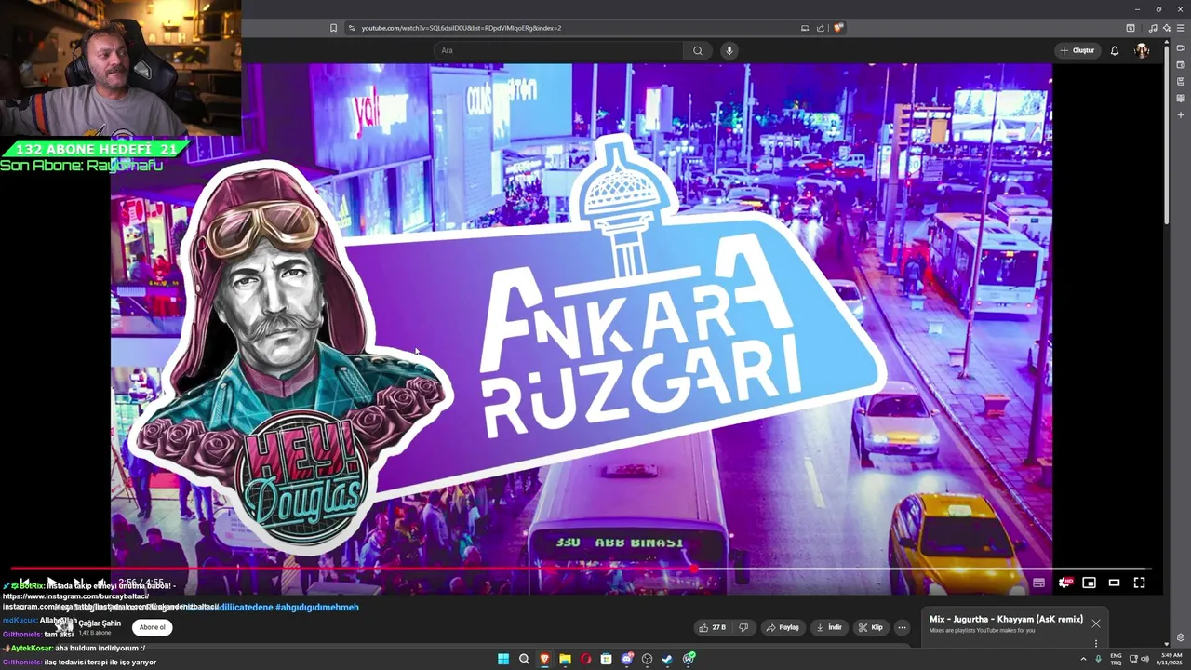Click the red progress scrubber knob
1191x670 pixels.
(694, 569)
